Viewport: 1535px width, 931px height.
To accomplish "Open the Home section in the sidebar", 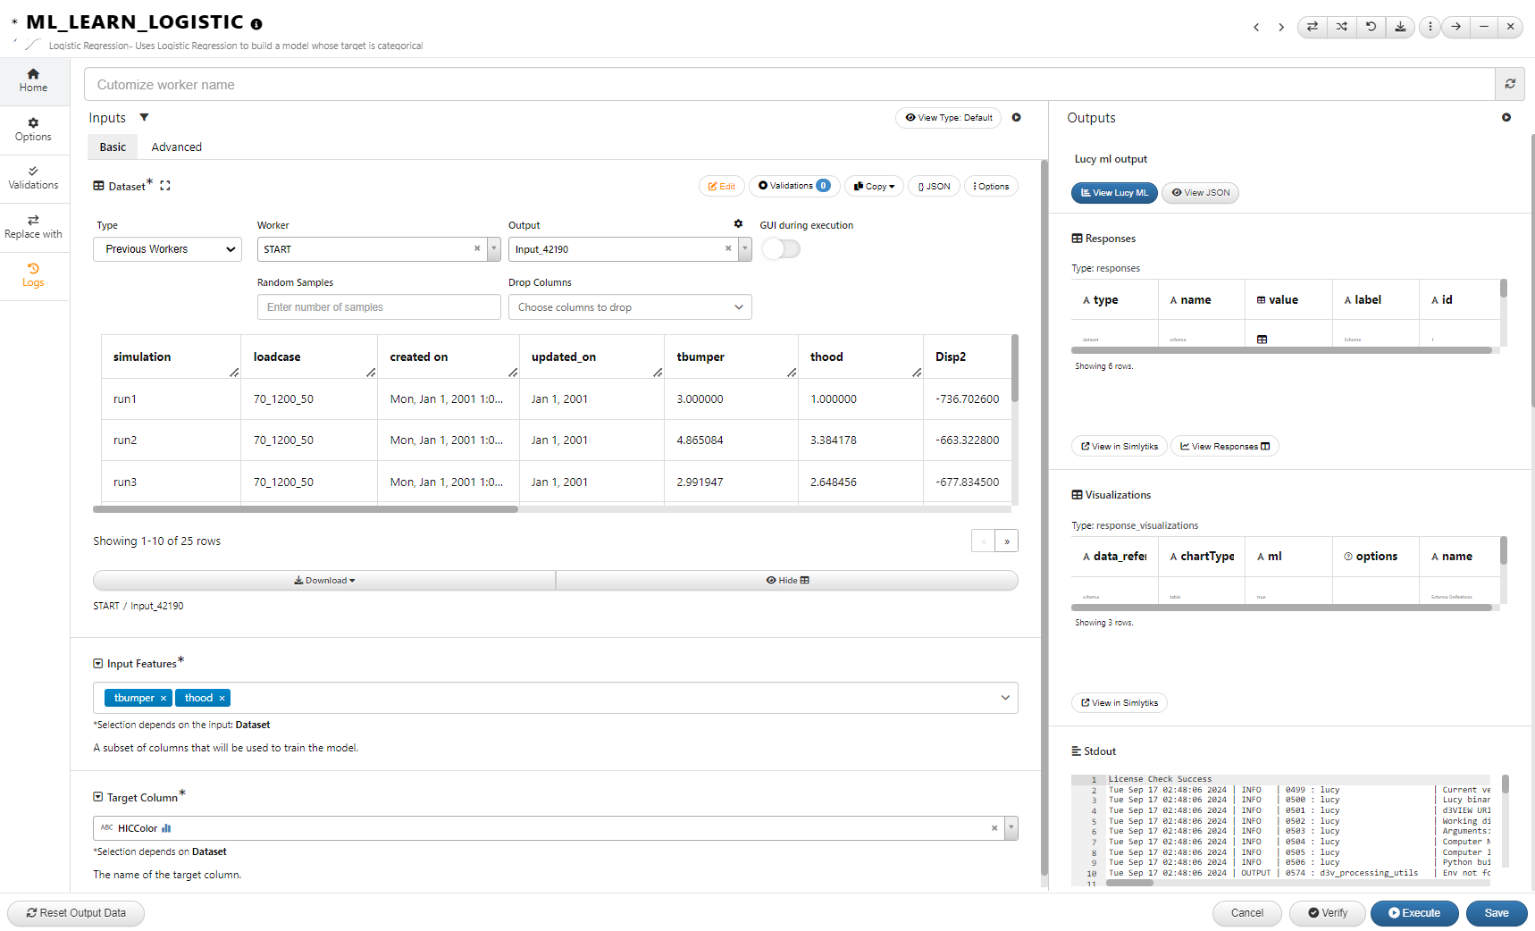I will tap(33, 80).
